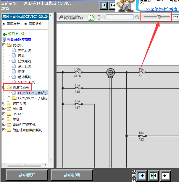179x182 pixels.
Task: Click the top toolbar center-arrows view button
Action: [x=112, y=5]
